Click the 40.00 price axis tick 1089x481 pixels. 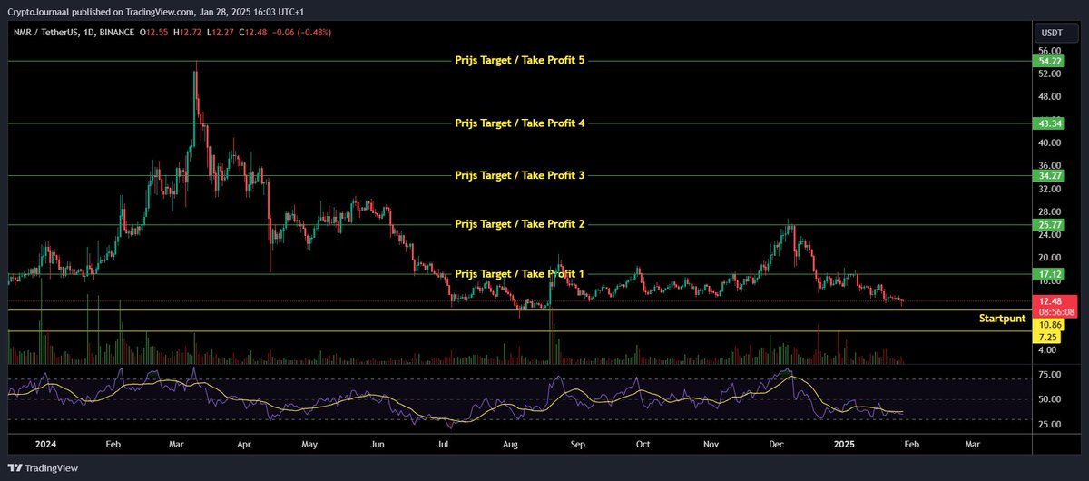[x=1051, y=142]
